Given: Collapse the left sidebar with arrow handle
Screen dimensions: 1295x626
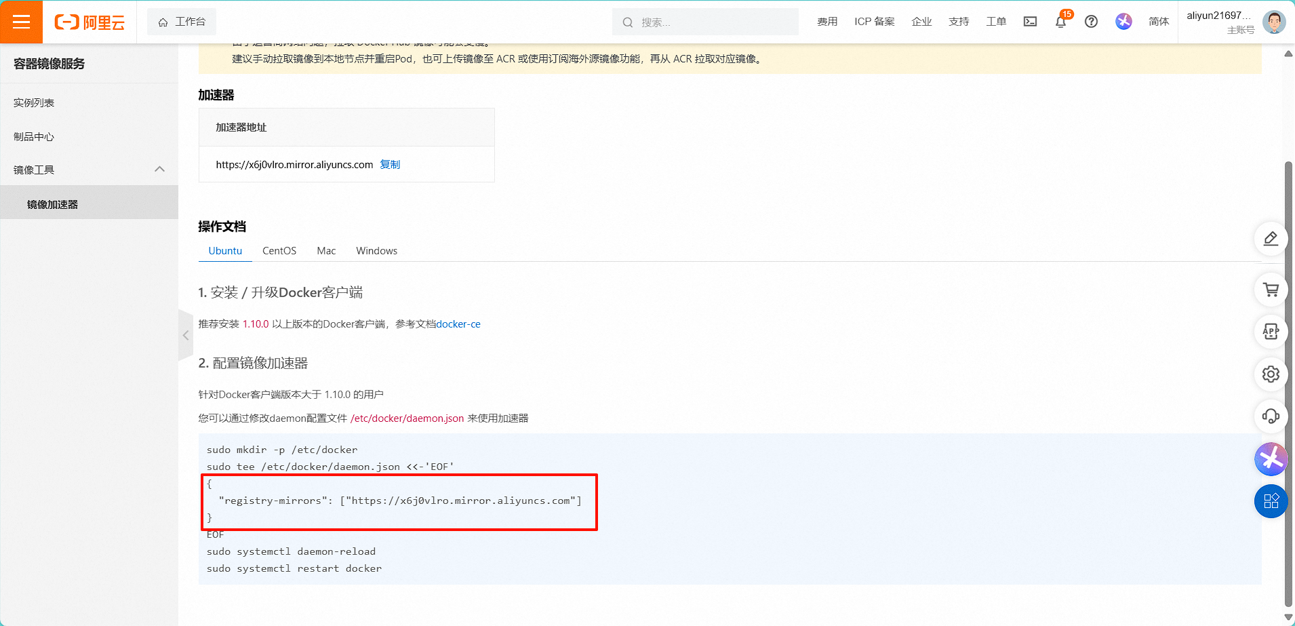Looking at the screenshot, I should click(186, 335).
